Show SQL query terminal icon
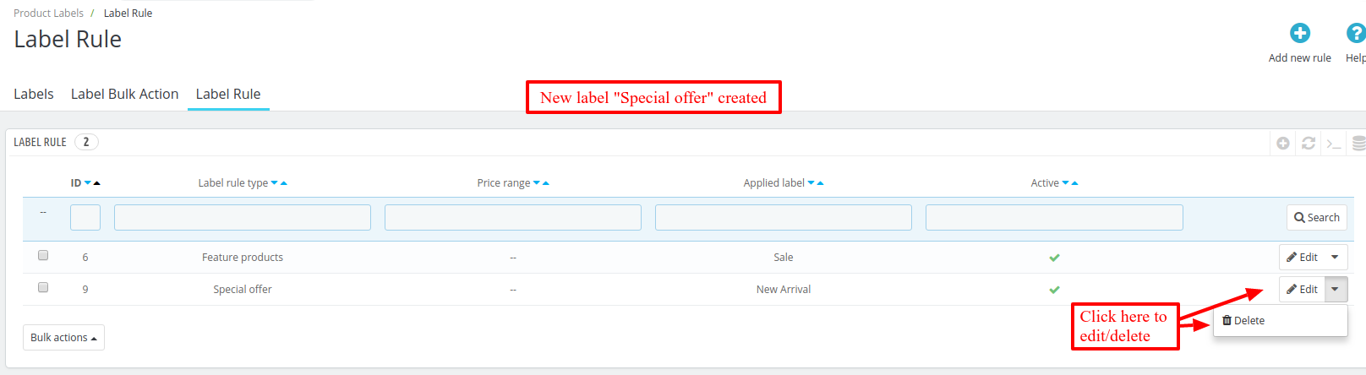Image resolution: width=1366 pixels, height=375 pixels. [x=1334, y=144]
